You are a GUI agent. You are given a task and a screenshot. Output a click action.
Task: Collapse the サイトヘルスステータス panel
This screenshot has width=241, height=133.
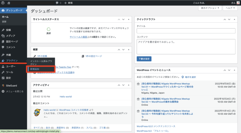coord(129,19)
